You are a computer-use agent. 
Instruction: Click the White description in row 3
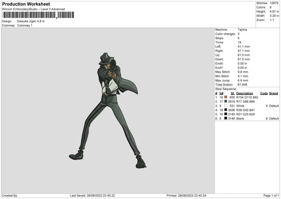(x=240, y=106)
